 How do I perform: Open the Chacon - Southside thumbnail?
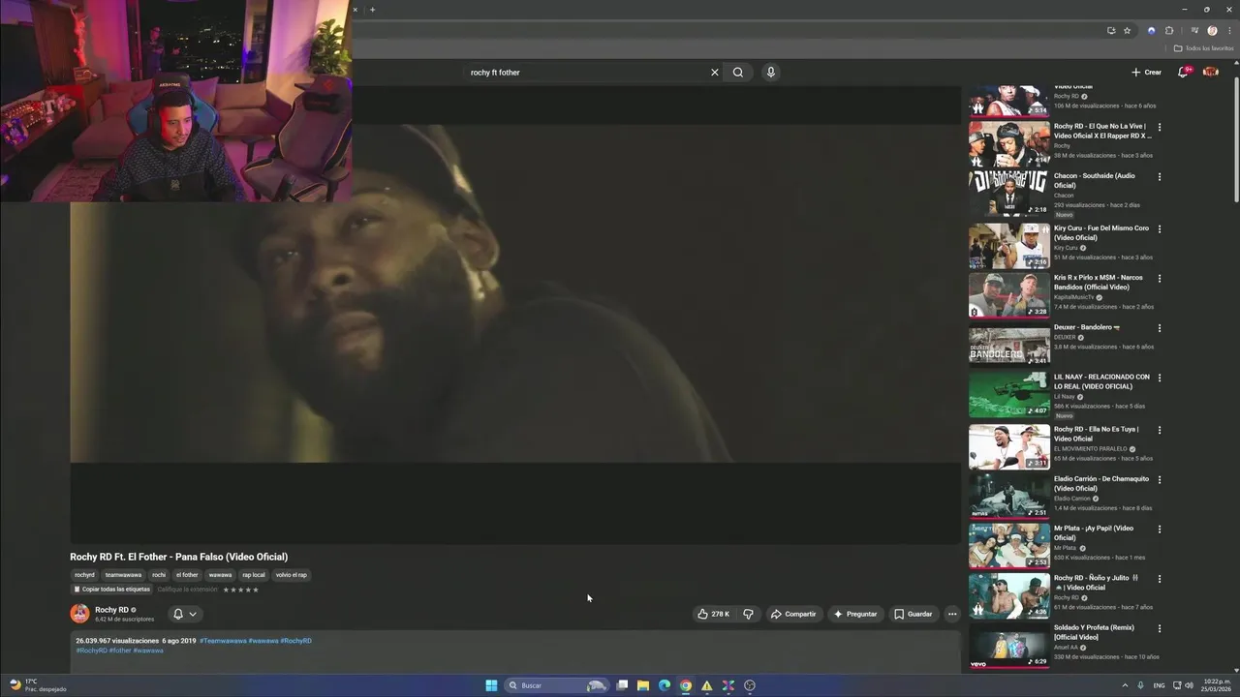pos(1008,194)
